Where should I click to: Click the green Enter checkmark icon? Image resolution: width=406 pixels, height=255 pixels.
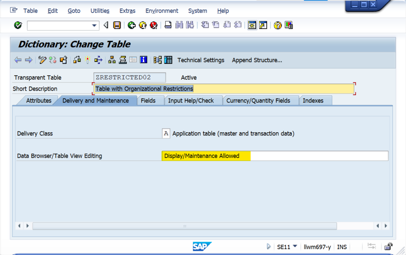(18, 25)
